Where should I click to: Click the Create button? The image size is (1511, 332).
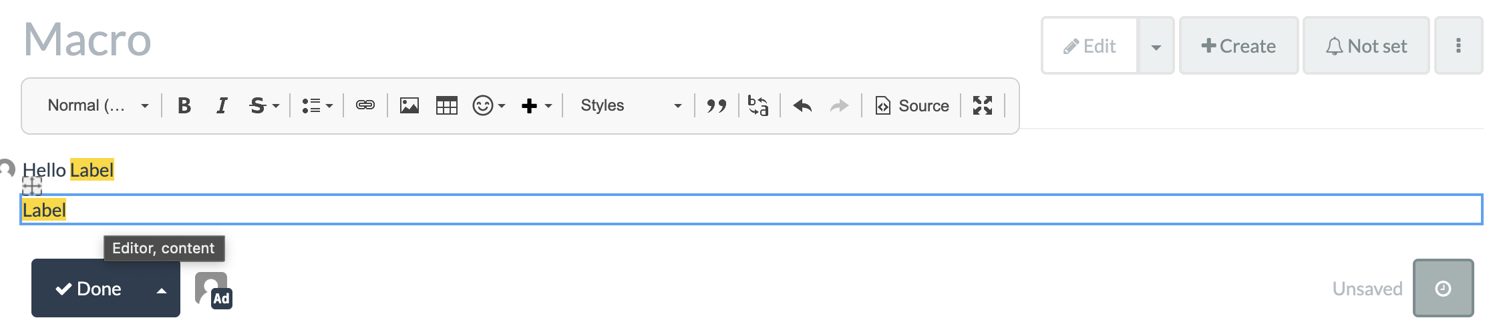pos(1238,45)
